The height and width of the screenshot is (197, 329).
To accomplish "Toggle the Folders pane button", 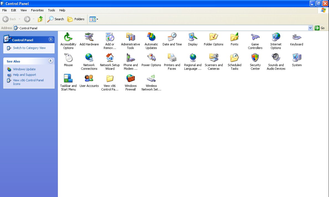I will [x=76, y=19].
